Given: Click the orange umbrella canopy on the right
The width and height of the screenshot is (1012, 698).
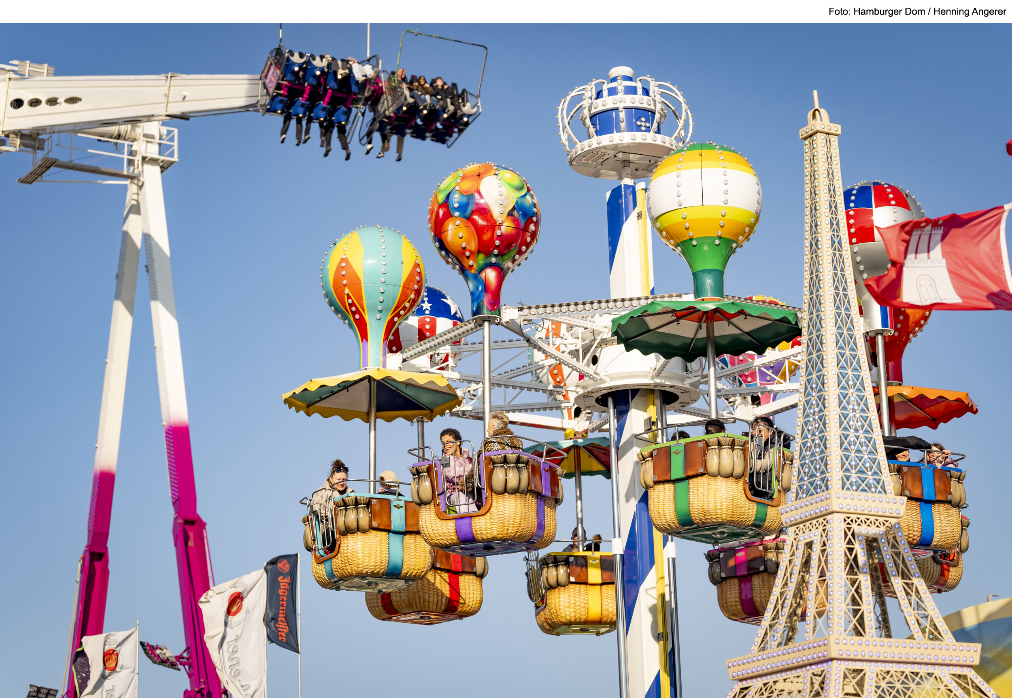Looking at the screenshot, I should point(927,404).
